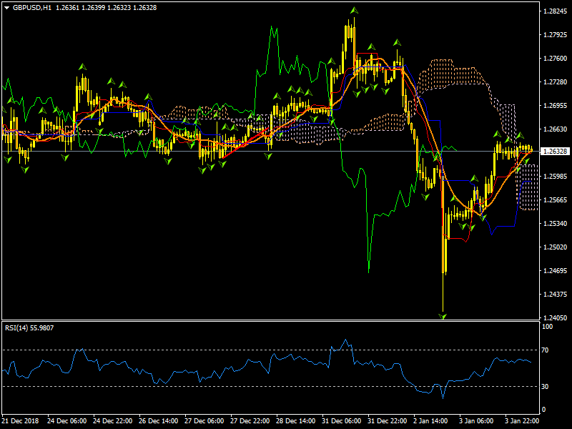
Task: Click the fractal arrow above the 24 Dec peak
Action: point(82,66)
